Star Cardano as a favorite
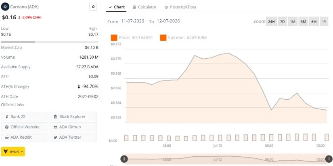Viewport: 333px width, 166px height. click(x=93, y=7)
